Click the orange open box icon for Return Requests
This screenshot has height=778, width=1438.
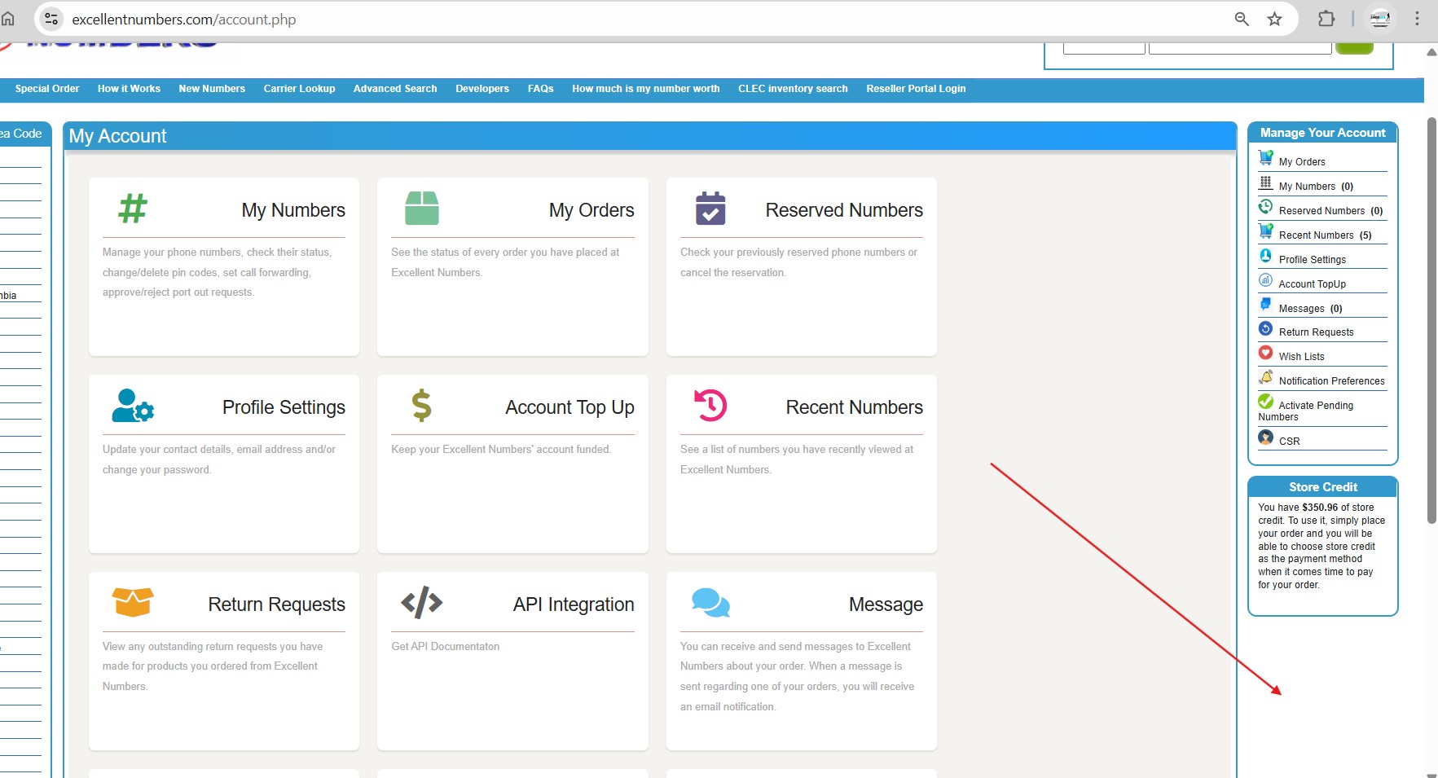[133, 603]
